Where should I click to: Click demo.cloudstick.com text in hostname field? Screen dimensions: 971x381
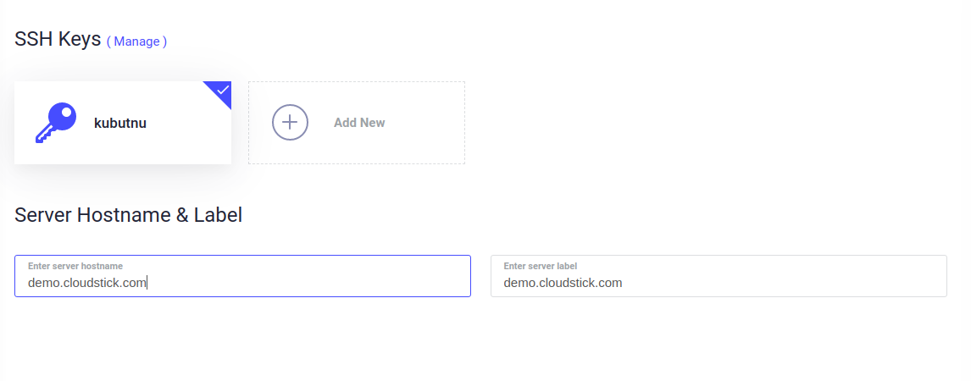(87, 283)
